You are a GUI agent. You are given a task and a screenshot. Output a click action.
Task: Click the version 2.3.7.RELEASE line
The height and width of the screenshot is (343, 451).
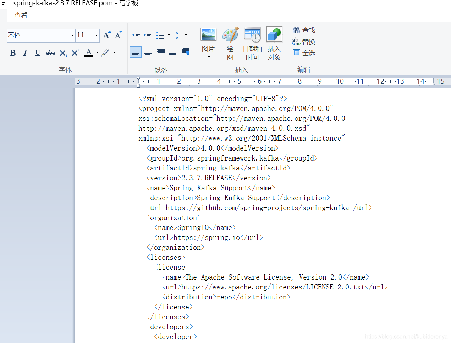(209, 178)
